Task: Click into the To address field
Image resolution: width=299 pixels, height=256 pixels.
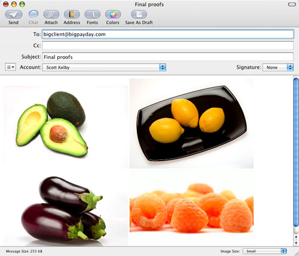Action: coord(167,34)
